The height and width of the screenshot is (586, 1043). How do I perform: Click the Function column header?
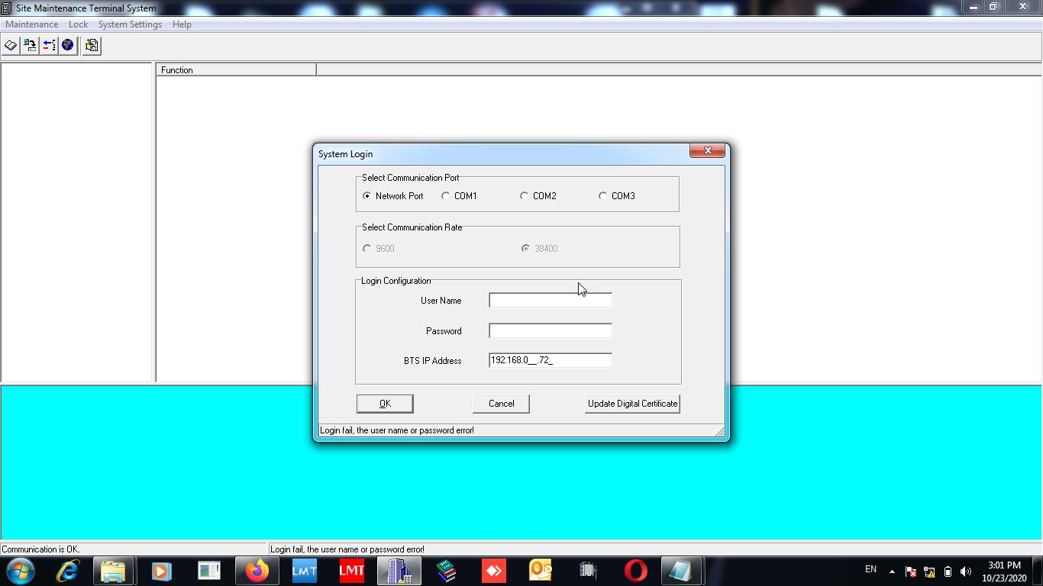coord(236,70)
